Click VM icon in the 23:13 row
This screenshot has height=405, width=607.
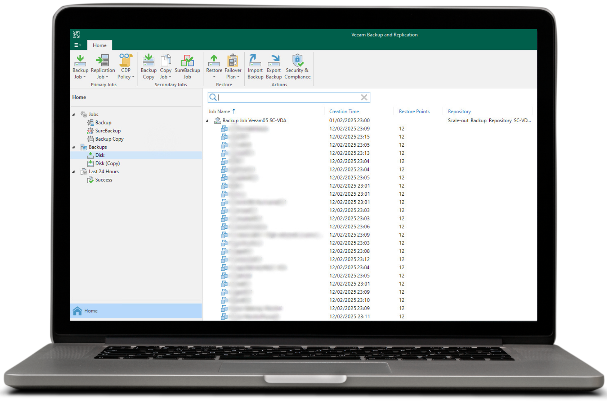(224, 153)
